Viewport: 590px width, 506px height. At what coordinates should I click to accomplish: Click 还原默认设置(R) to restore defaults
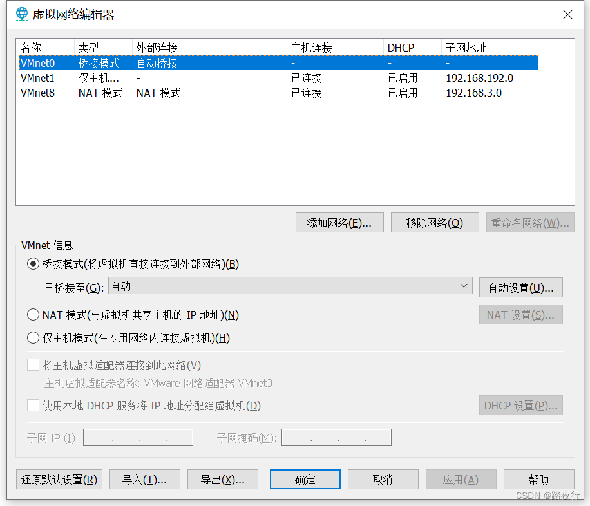pos(59,479)
